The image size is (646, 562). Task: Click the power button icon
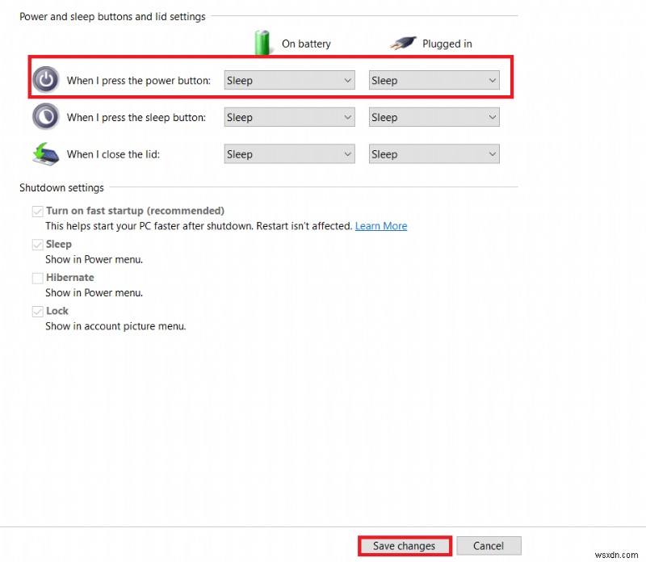[46, 80]
